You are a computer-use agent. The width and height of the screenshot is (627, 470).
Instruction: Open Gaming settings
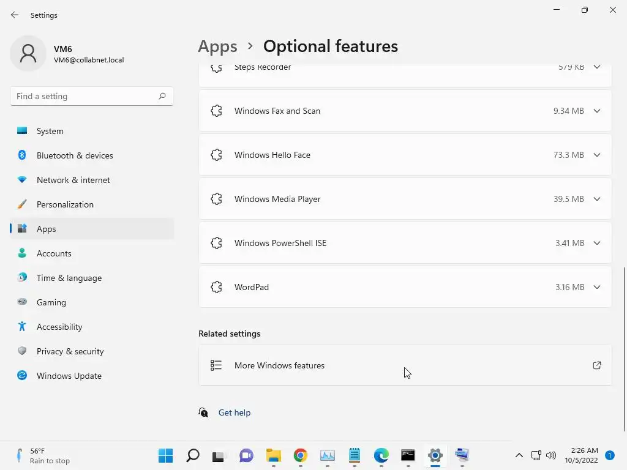pyautogui.click(x=92, y=302)
